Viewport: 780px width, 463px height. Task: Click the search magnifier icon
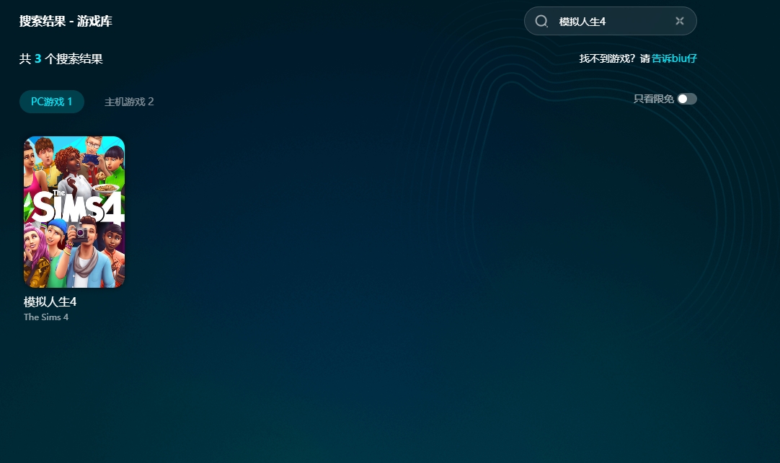click(x=541, y=21)
